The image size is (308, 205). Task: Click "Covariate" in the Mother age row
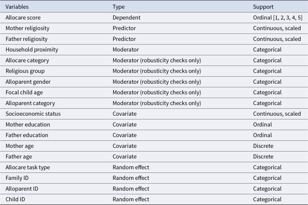tap(125, 146)
